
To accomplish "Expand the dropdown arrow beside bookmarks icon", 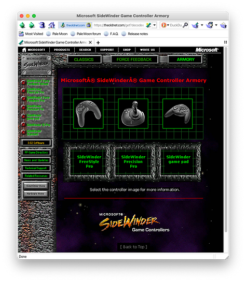I will coord(216,25).
